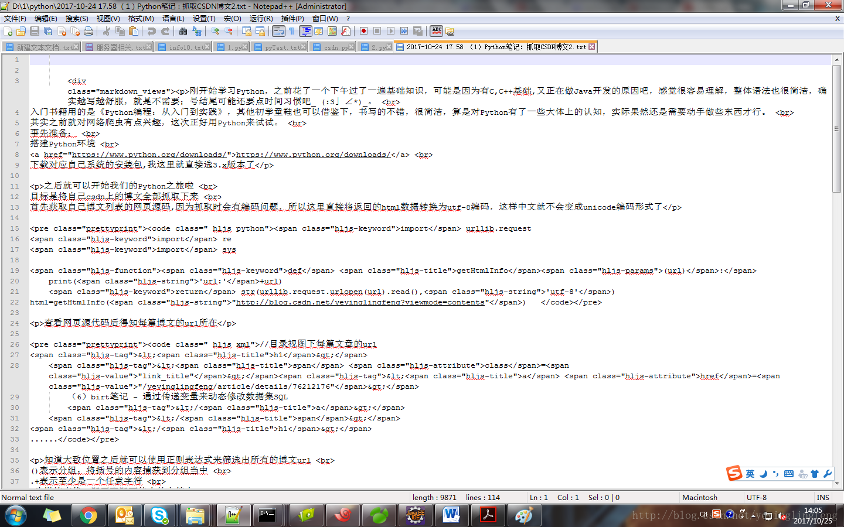Click INS mode in status bar

click(823, 498)
